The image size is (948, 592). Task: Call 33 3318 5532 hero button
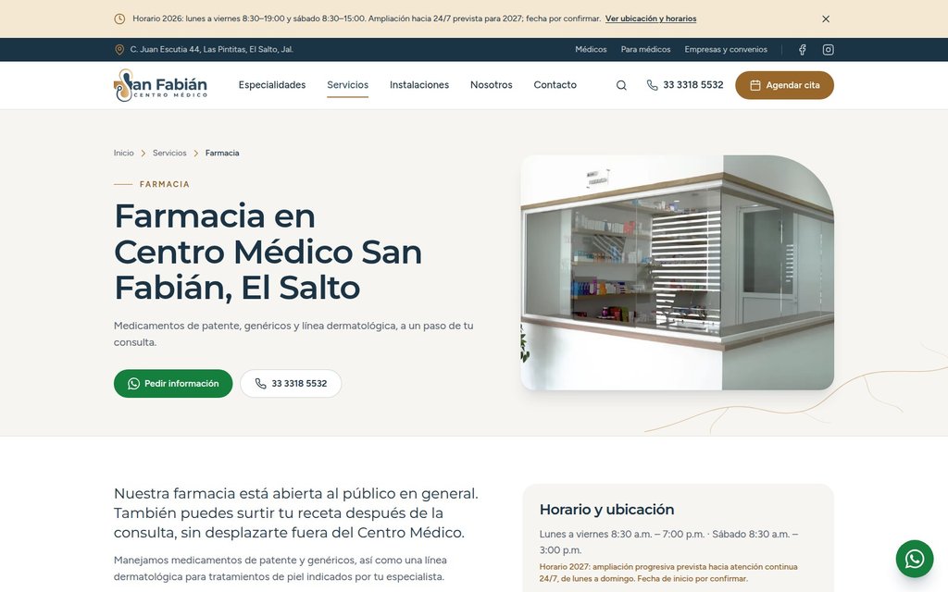click(291, 384)
